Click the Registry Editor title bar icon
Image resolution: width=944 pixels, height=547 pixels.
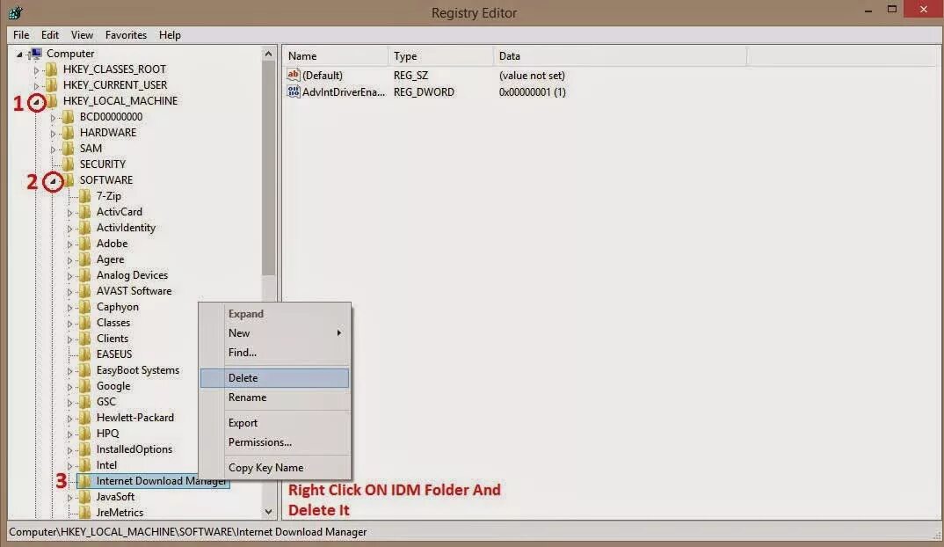[16, 12]
